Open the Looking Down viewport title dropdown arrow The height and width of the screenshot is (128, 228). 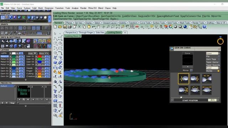(81, 36)
